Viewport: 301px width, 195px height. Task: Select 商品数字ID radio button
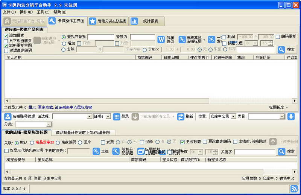point(32,143)
